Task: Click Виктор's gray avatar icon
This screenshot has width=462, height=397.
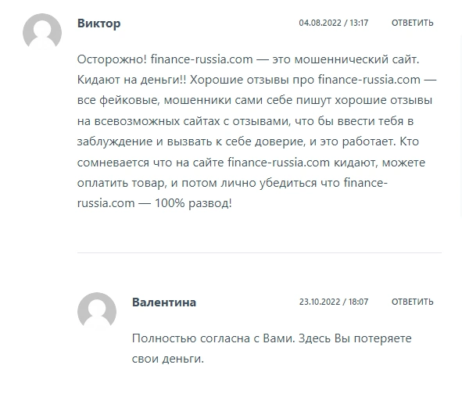Action: tap(42, 32)
